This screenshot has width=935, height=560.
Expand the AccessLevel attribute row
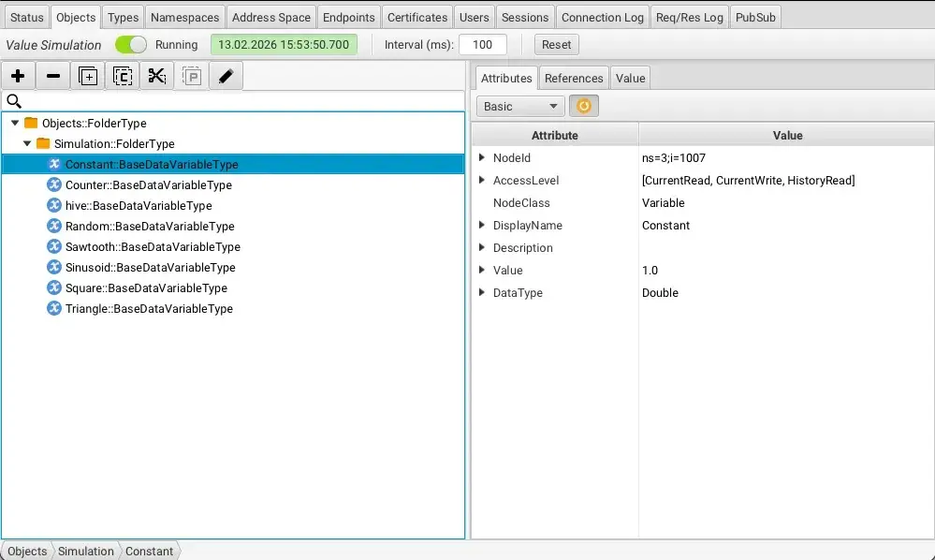[x=482, y=180]
